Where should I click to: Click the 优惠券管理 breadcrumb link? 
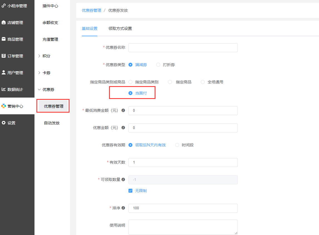click(92, 10)
